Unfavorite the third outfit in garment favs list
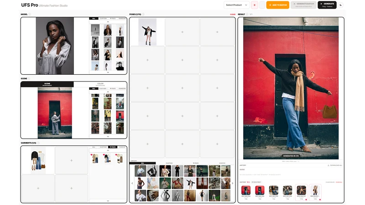This screenshot has height=205, width=365. tap(116, 154)
